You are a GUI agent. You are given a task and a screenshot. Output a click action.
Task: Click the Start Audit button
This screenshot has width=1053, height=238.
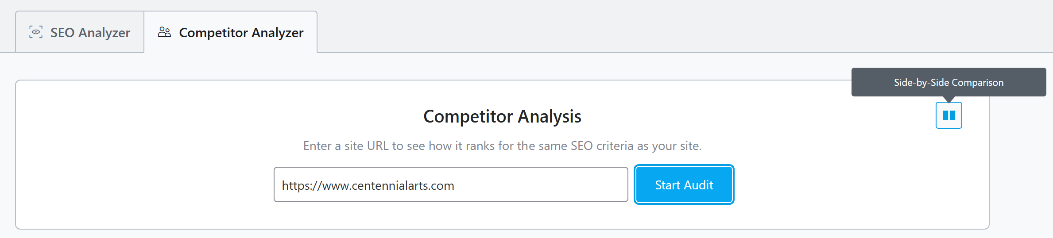684,184
